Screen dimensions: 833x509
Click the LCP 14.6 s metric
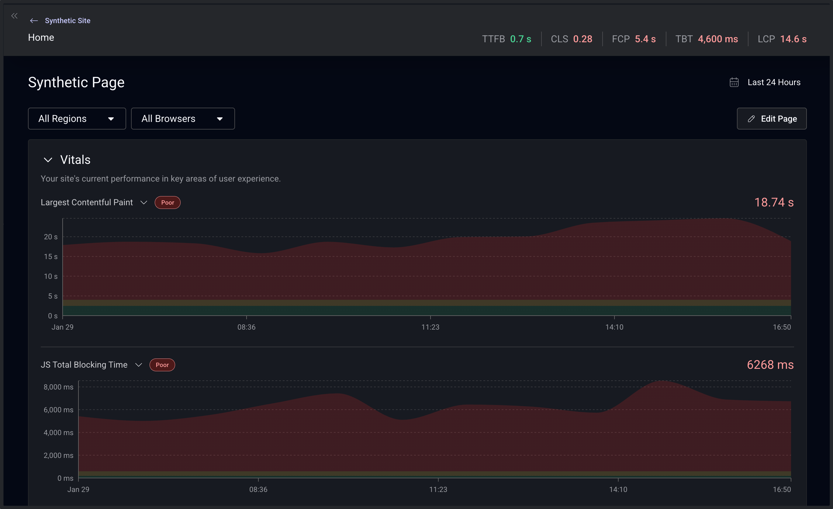click(x=782, y=39)
